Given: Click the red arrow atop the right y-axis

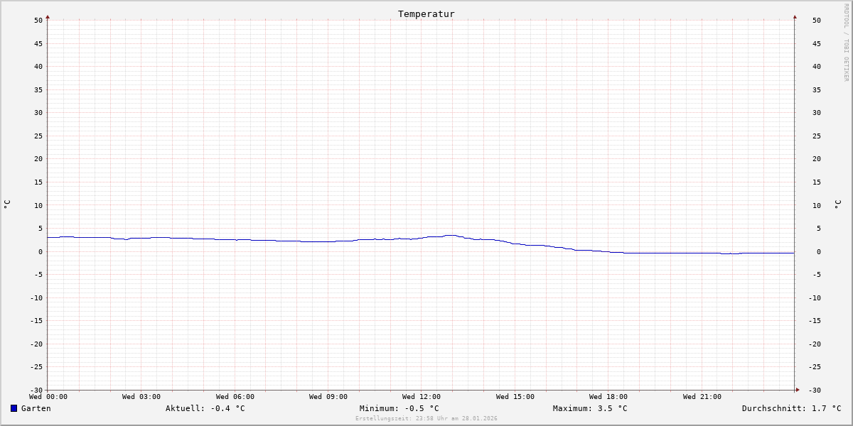Looking at the screenshot, I should pos(795,16).
